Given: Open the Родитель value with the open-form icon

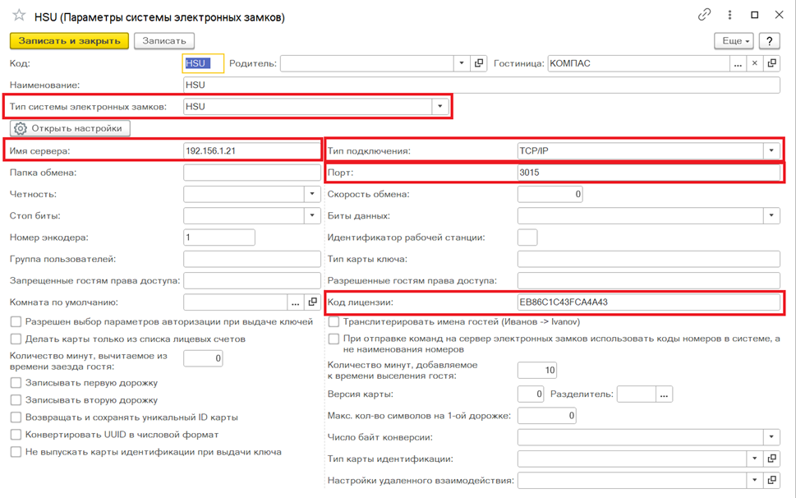Looking at the screenshot, I should (479, 63).
